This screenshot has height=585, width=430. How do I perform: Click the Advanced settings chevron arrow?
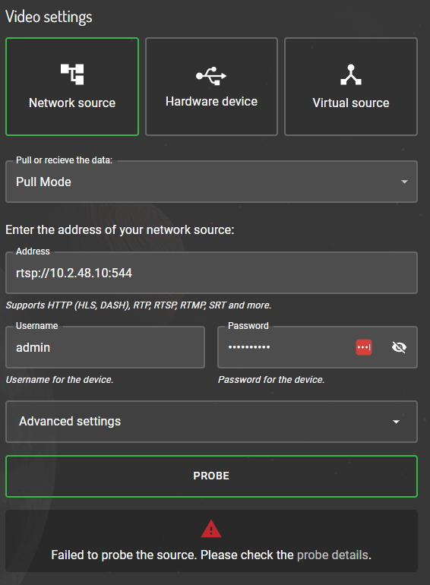[396, 422]
